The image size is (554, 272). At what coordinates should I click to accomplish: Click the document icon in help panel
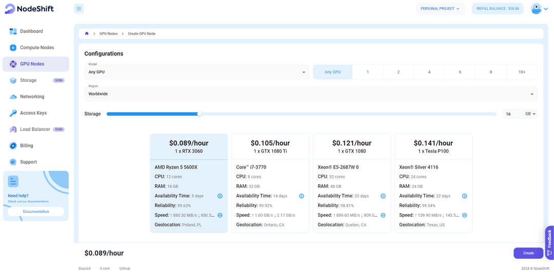[13, 181]
